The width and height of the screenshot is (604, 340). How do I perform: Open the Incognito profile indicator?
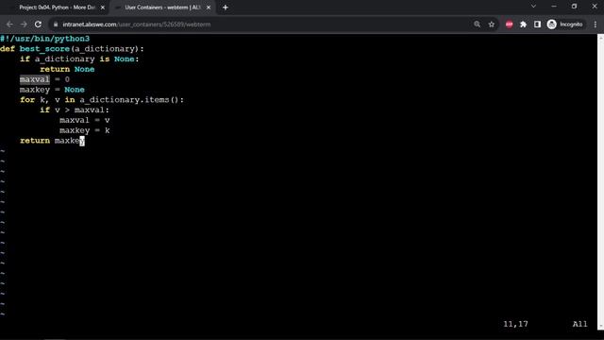coord(565,25)
